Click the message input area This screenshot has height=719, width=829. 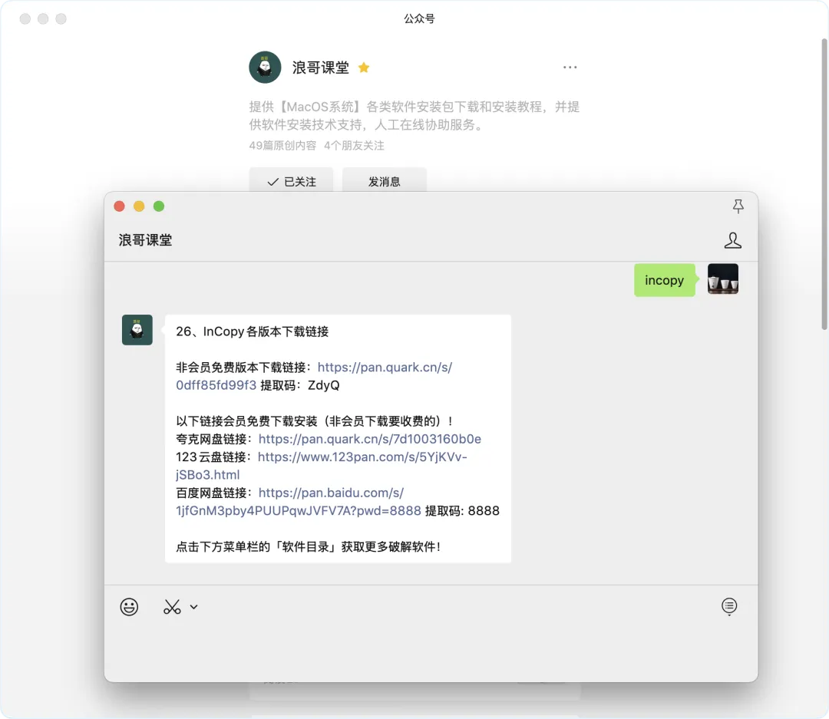tap(431, 650)
